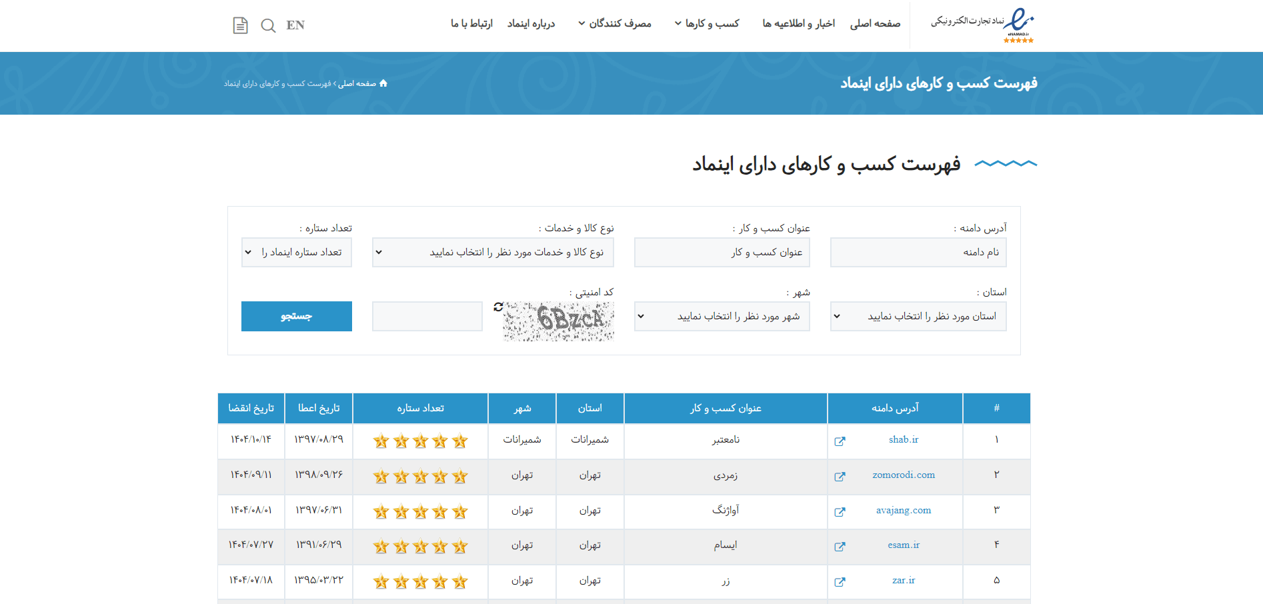
Task: Open zar.ir domain link
Action: 904,580
